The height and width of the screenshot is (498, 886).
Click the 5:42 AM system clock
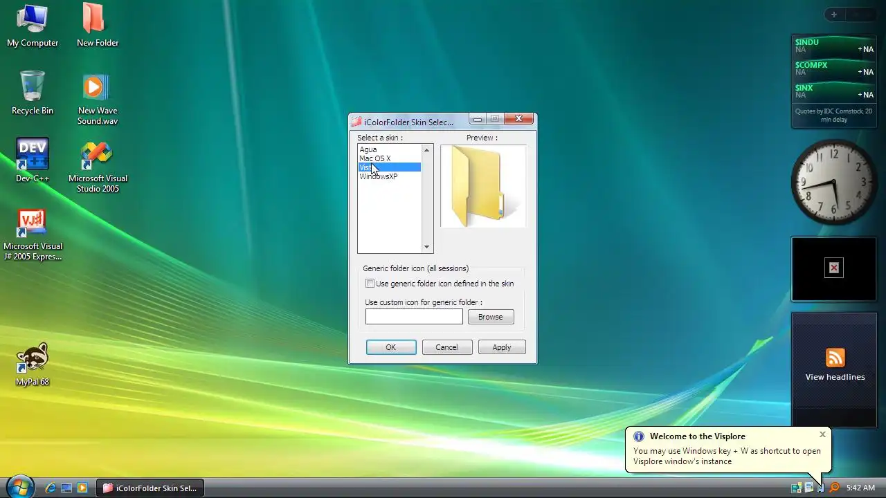click(860, 488)
